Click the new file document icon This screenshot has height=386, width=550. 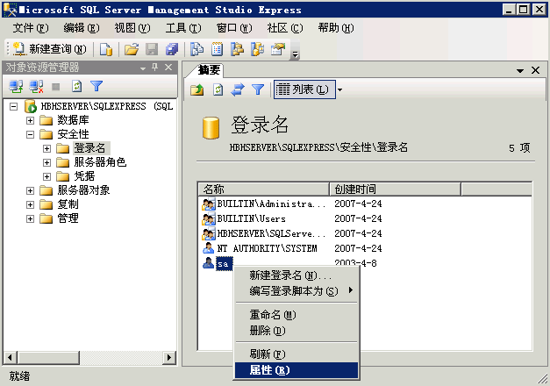(x=106, y=49)
